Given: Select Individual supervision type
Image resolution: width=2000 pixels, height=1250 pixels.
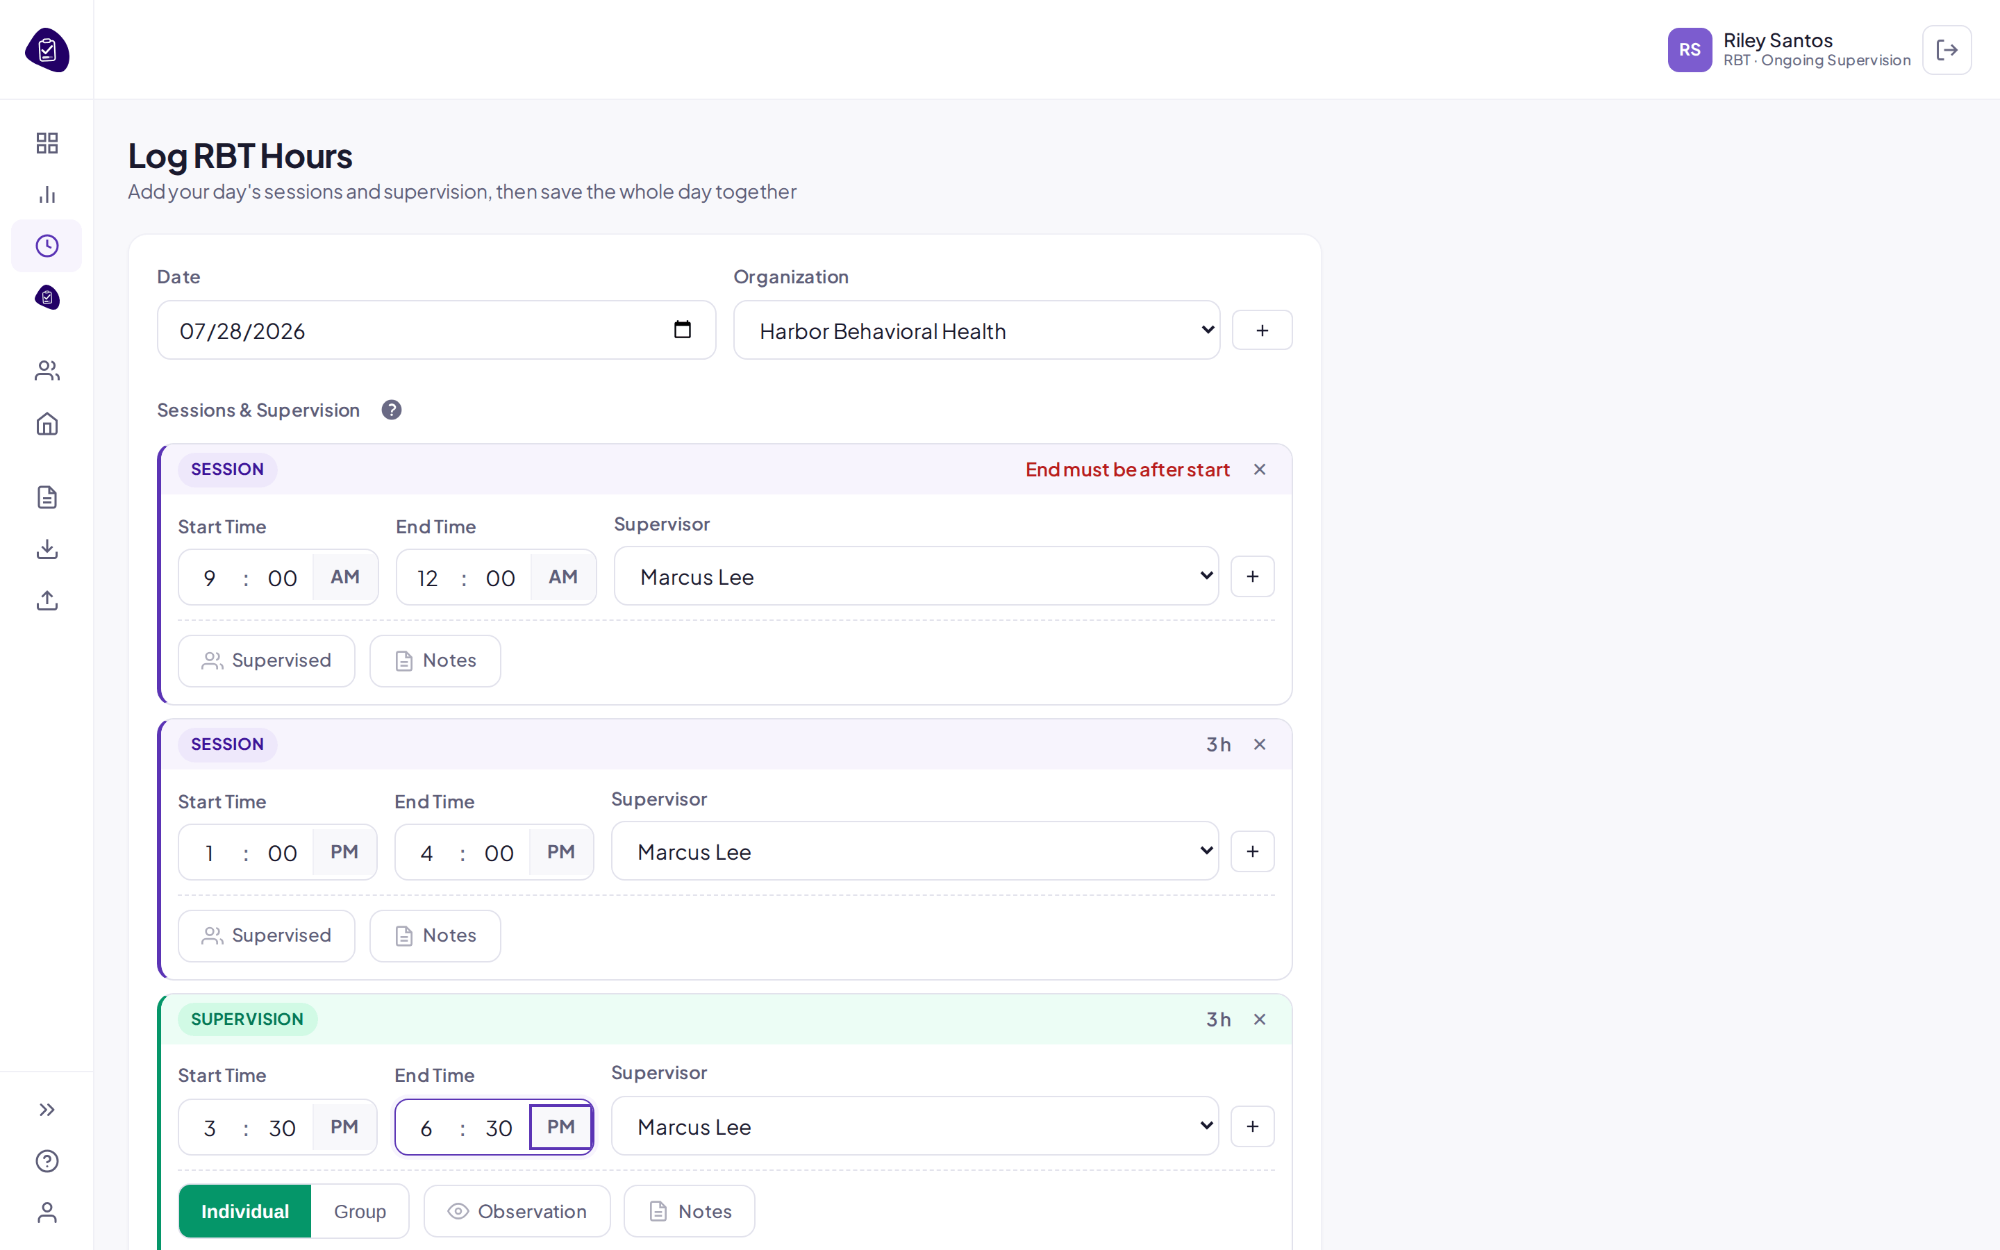Looking at the screenshot, I should [x=244, y=1211].
